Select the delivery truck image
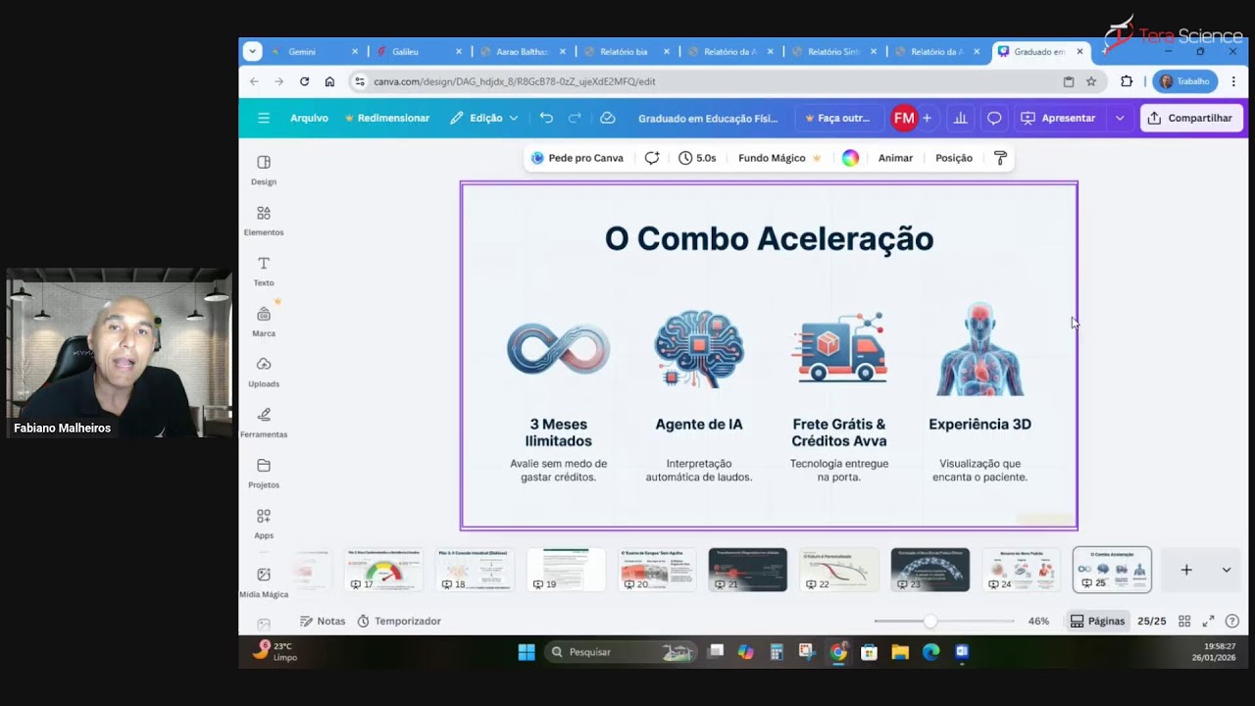This screenshot has height=706, width=1255. [839, 348]
